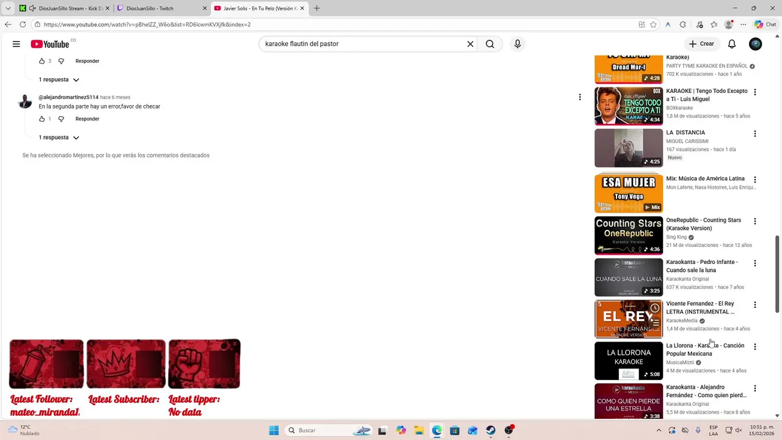Open options for Cuando sale la luna video
782x440 pixels.
click(755, 263)
